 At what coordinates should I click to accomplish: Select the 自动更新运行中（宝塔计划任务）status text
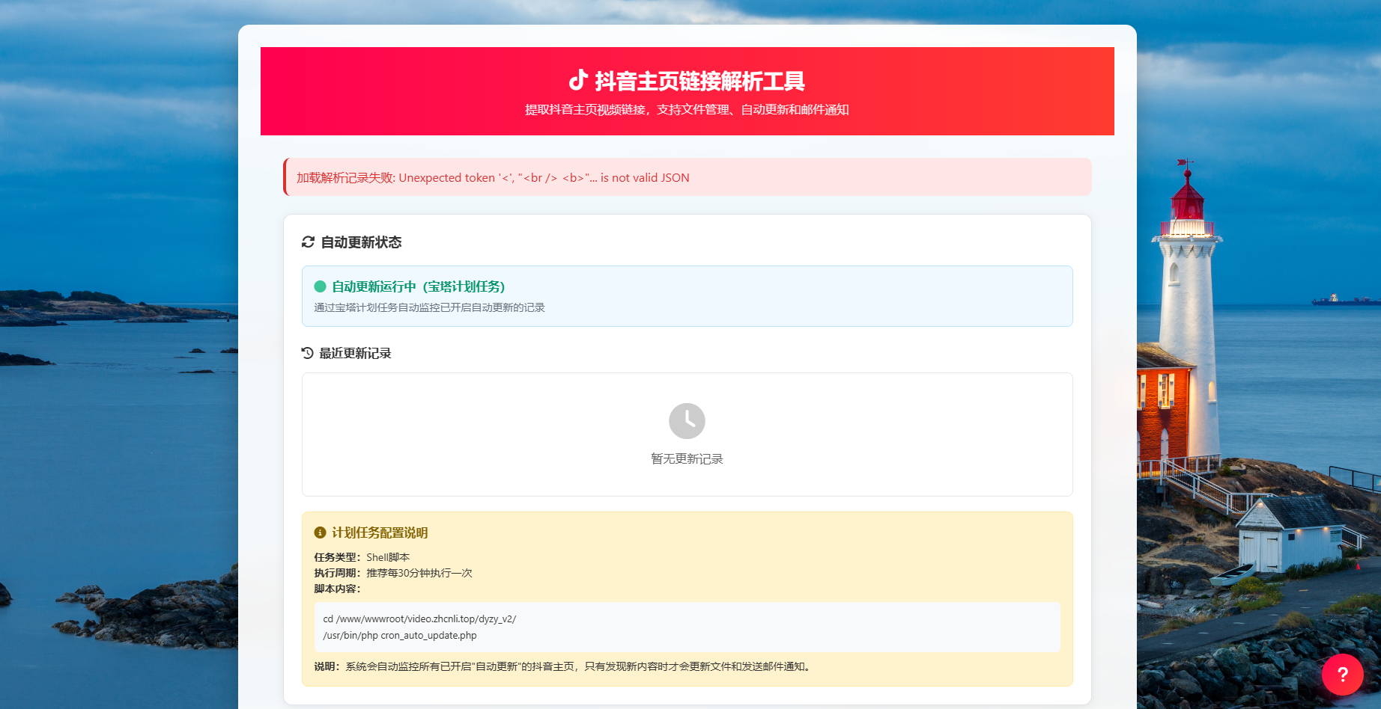[x=416, y=286]
